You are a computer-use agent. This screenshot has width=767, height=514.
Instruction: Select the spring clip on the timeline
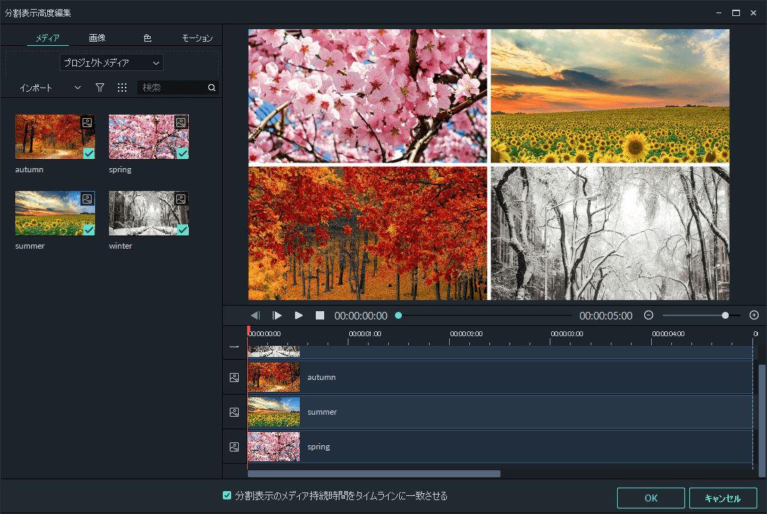point(500,447)
